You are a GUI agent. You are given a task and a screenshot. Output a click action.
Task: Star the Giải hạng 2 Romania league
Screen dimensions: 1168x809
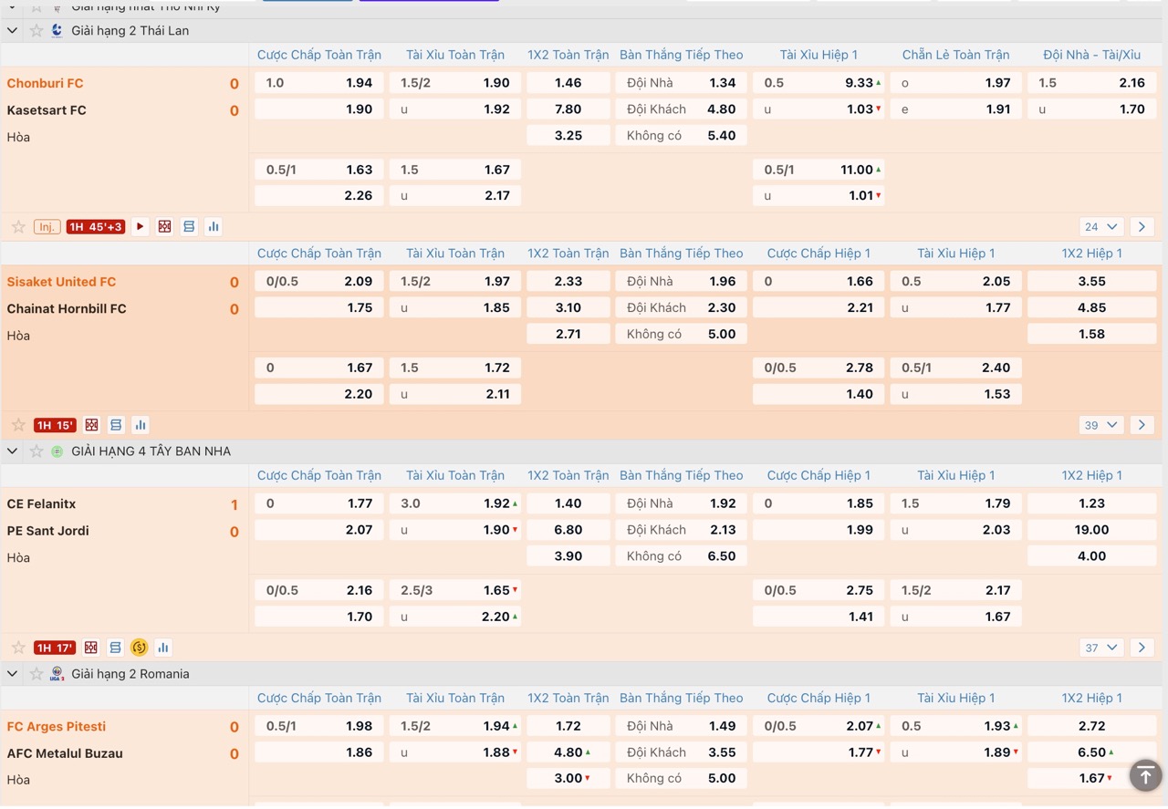[x=36, y=674]
